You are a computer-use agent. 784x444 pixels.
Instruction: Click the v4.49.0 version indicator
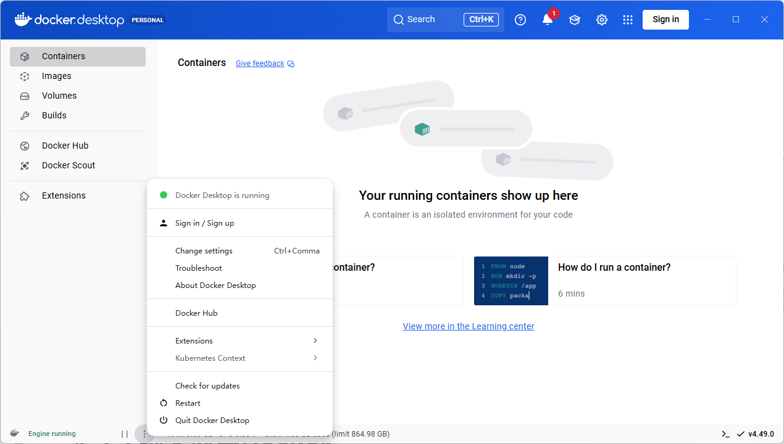[x=755, y=434]
